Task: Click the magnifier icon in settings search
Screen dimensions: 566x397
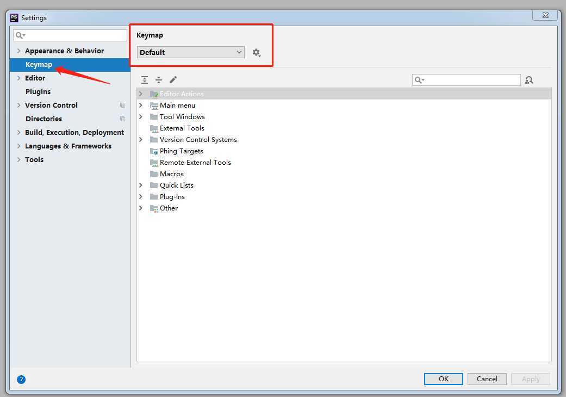Action: point(20,35)
